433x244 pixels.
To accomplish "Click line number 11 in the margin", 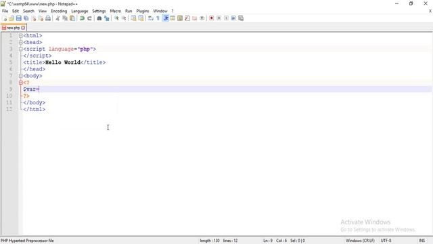I will 9,102.
